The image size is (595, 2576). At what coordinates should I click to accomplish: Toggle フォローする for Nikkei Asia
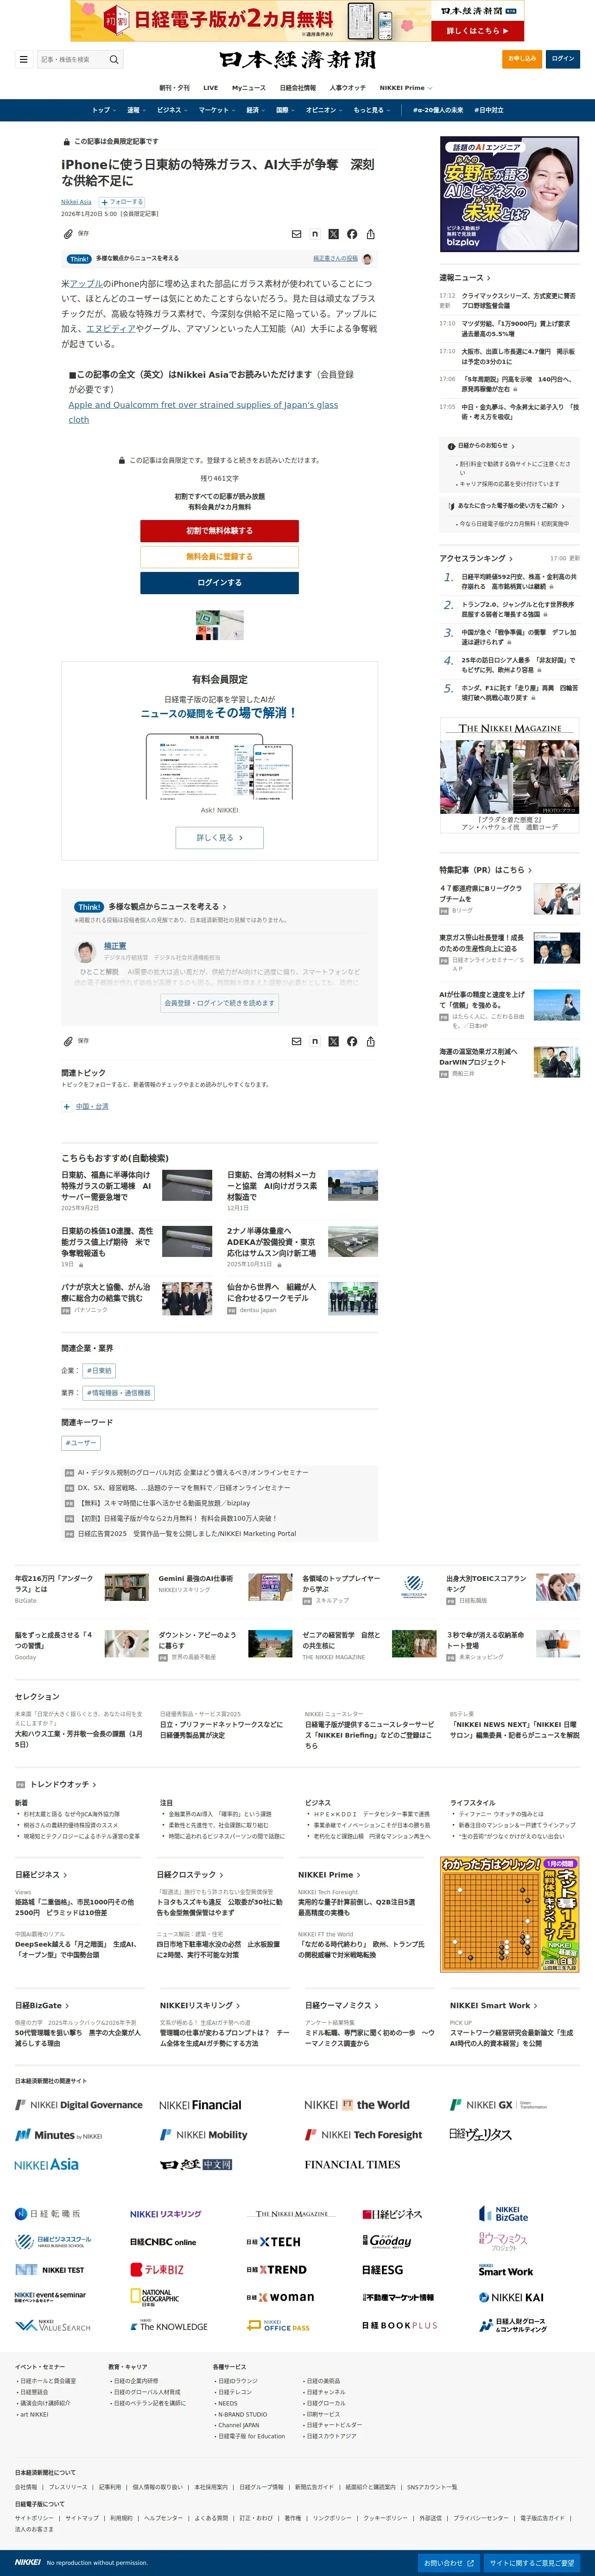[x=121, y=202]
